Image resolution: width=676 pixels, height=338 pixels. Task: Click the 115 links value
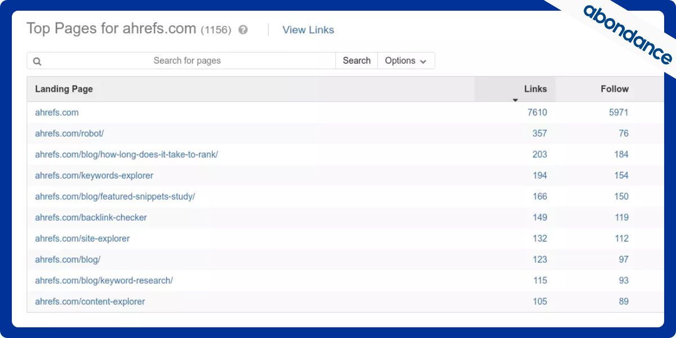540,281
